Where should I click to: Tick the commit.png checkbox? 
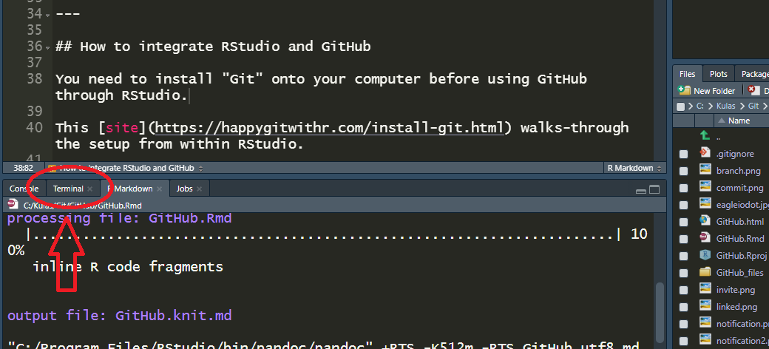pyautogui.click(x=683, y=188)
